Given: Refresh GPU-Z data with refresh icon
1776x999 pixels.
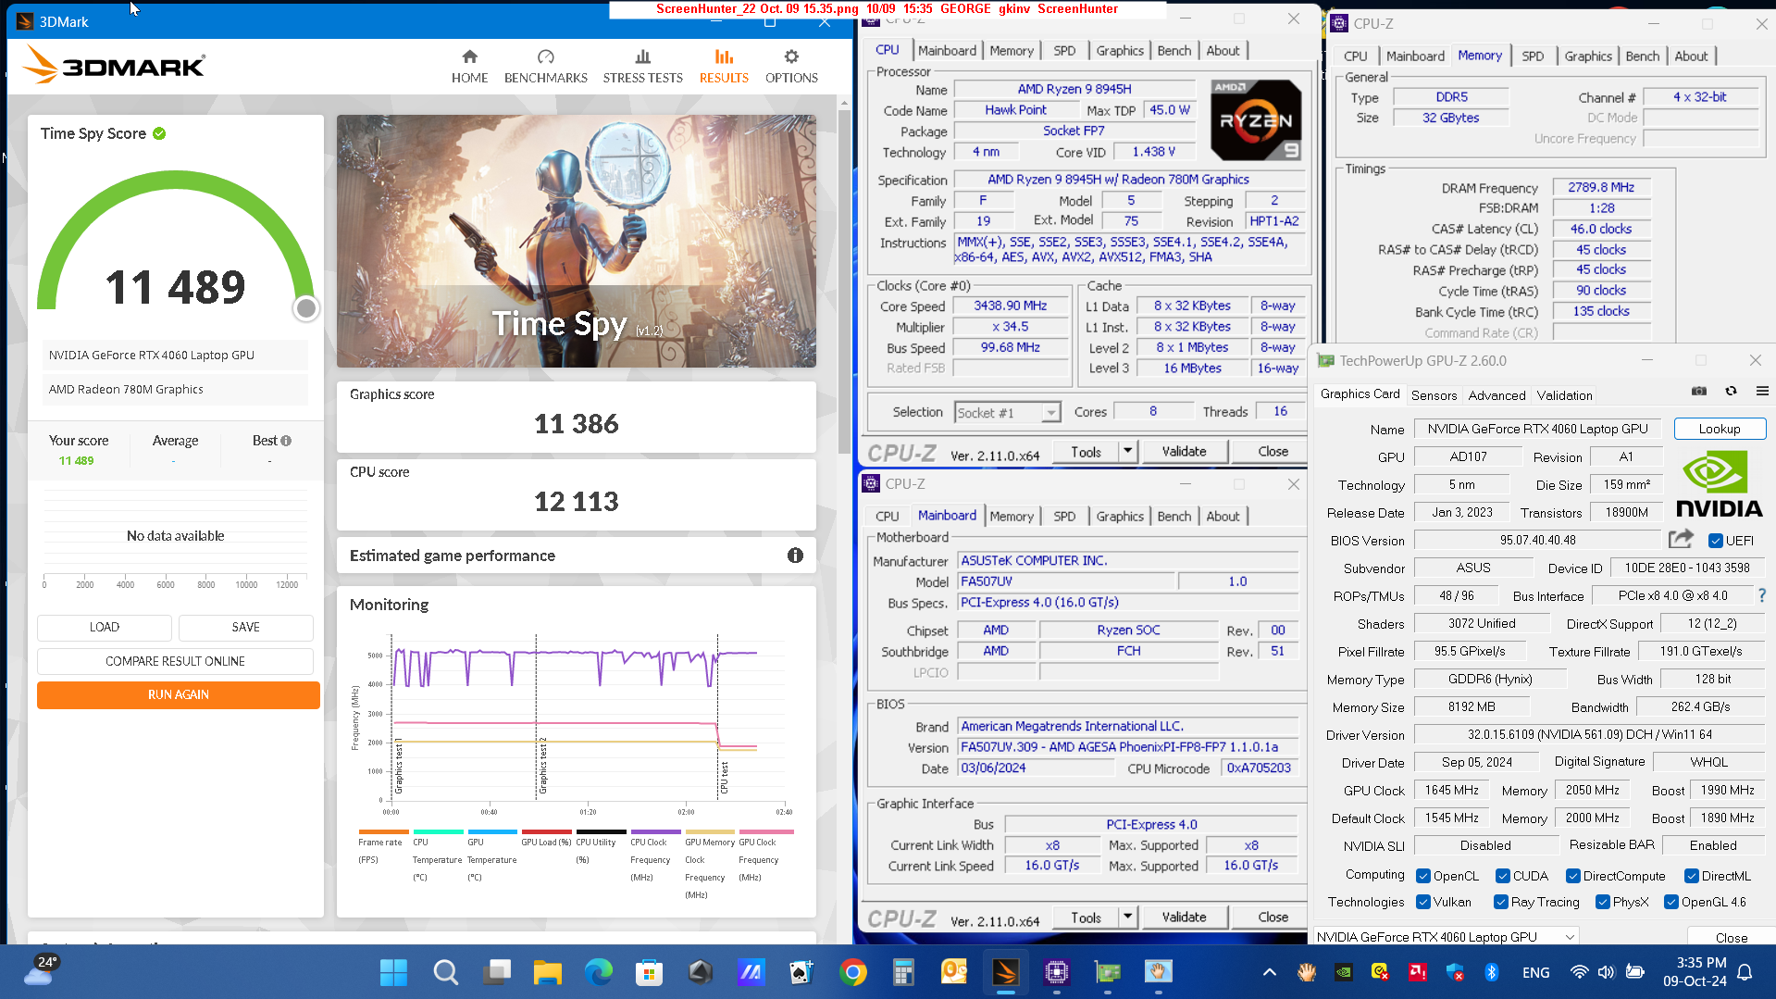Looking at the screenshot, I should point(1731,392).
